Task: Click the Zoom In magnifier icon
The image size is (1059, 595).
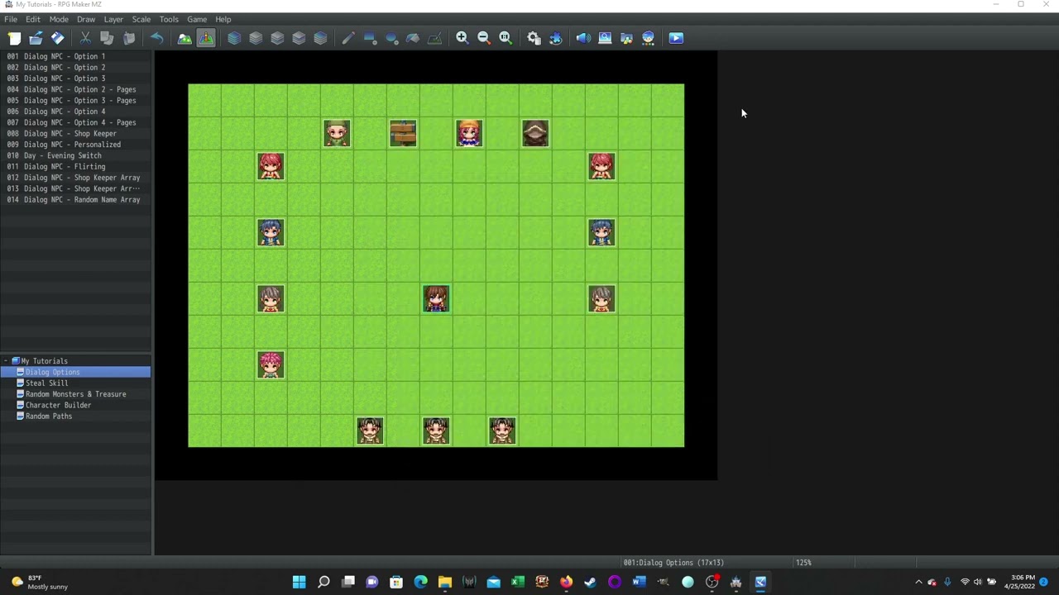Action: click(x=462, y=38)
